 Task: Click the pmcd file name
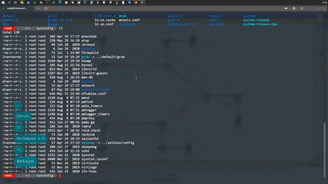pyautogui.click(x=85, y=98)
